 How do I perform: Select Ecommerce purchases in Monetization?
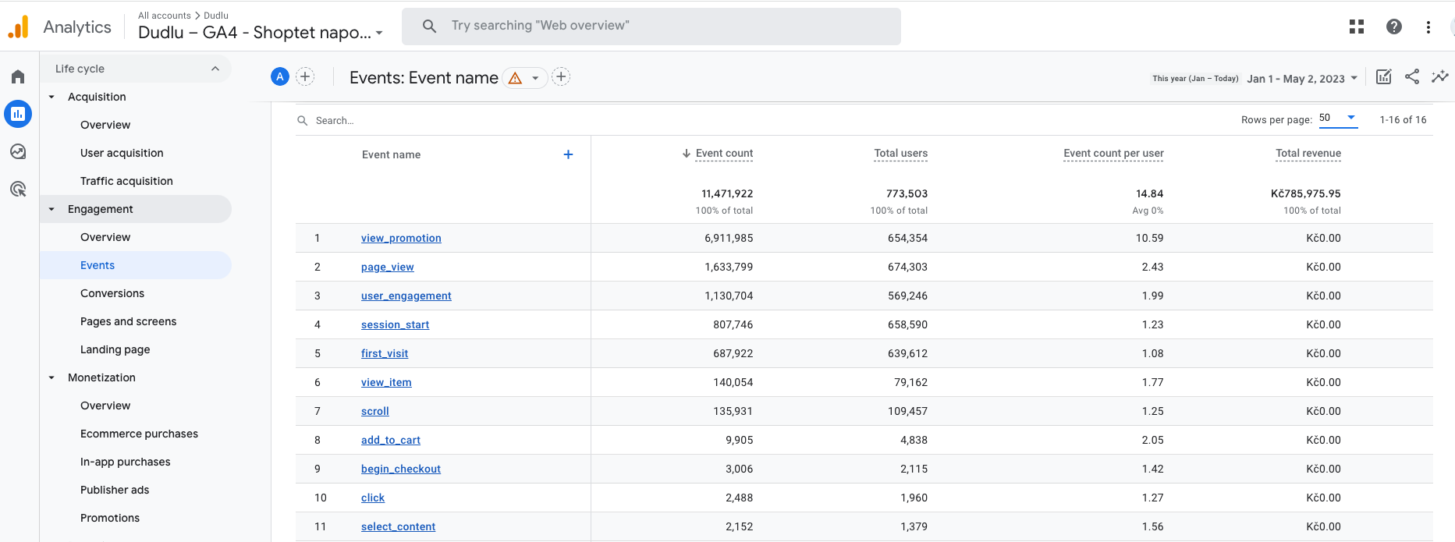coord(139,434)
